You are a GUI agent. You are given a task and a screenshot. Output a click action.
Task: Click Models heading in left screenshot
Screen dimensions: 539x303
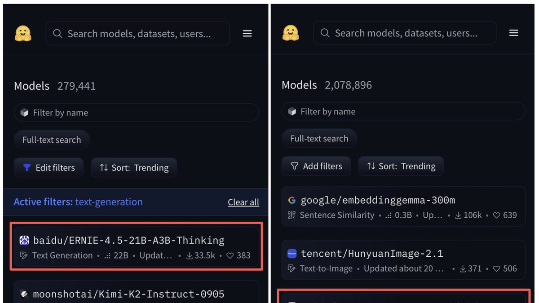(x=31, y=86)
